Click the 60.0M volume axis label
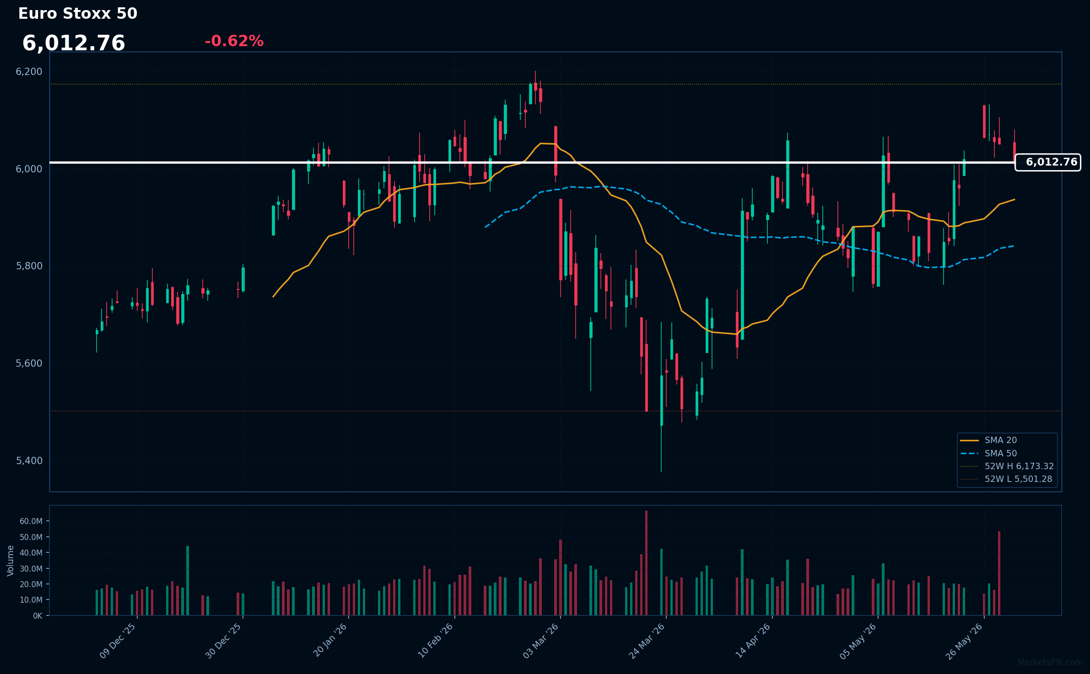1090x674 pixels. pos(31,521)
